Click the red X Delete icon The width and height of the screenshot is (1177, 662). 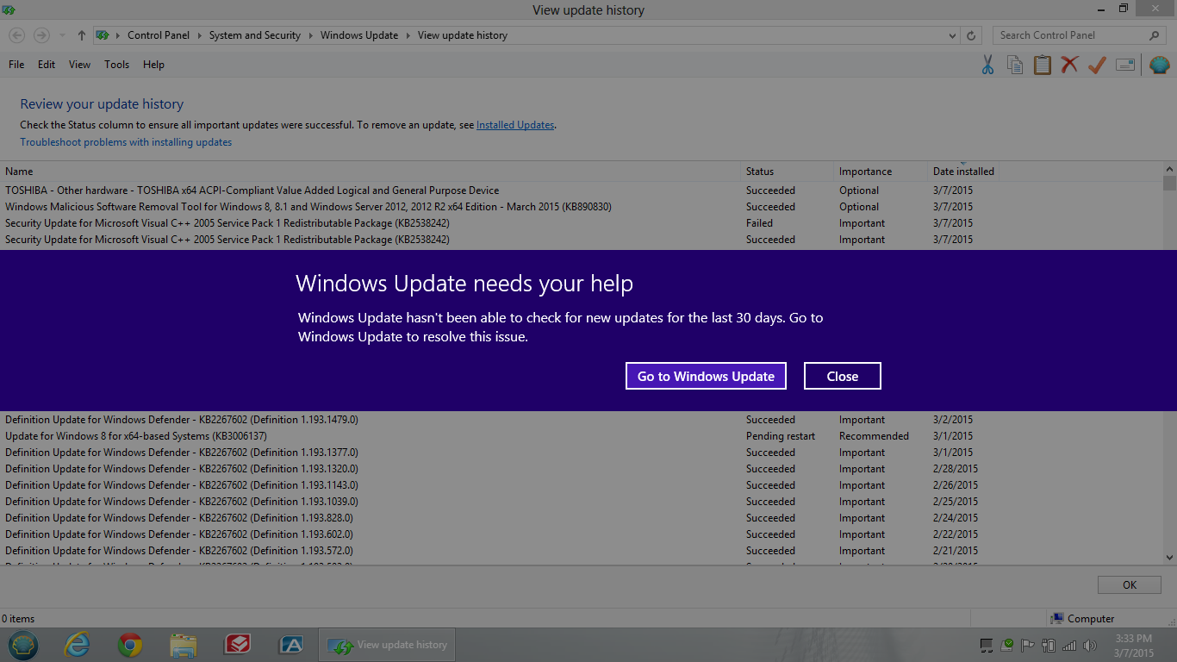1069,65
